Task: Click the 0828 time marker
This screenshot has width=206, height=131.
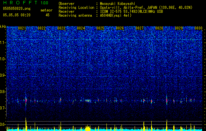Action: click(x=159, y=28)
